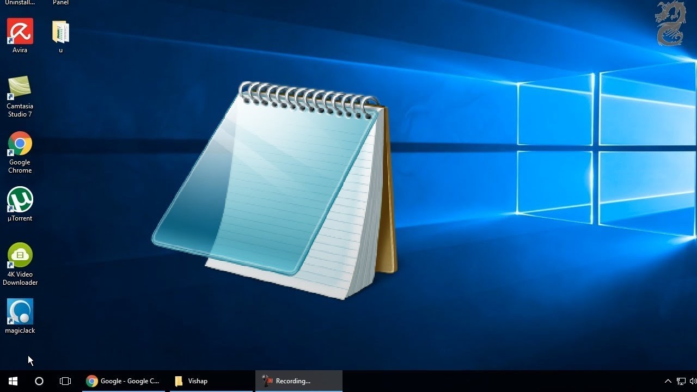
Task: Open 4K Video Downloader shortcut
Action: pos(20,265)
